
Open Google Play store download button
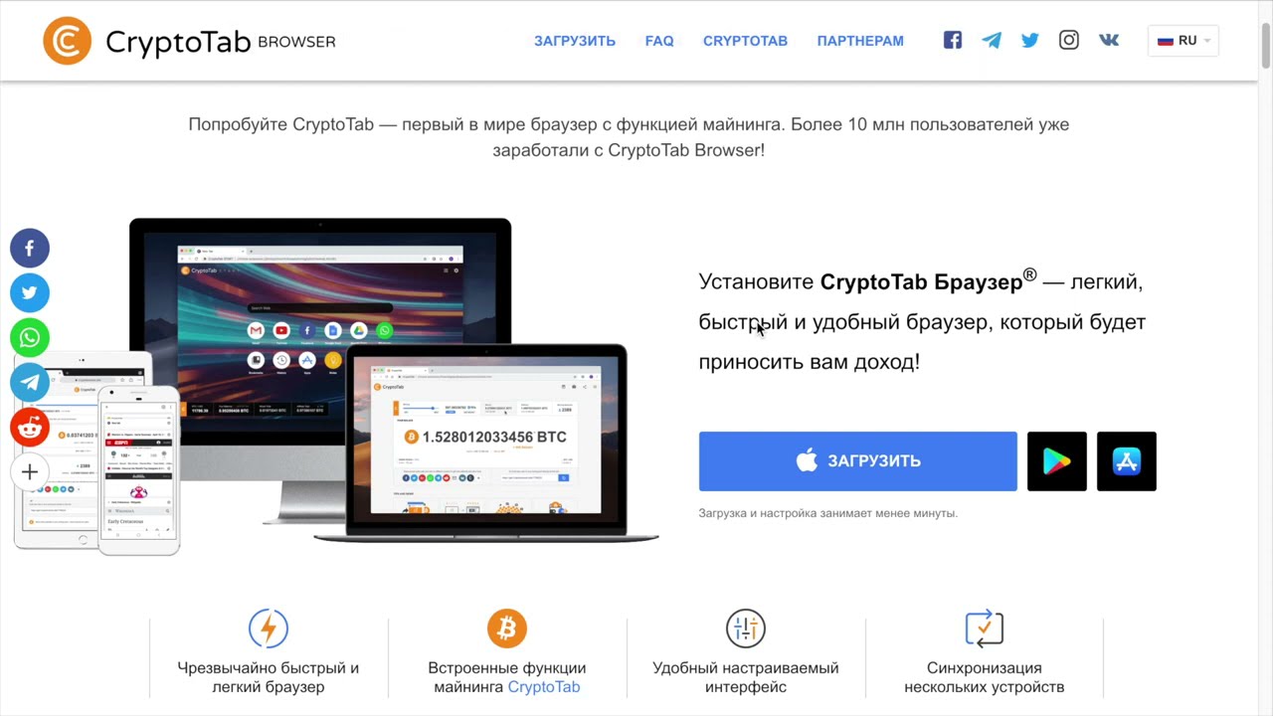1056,461
